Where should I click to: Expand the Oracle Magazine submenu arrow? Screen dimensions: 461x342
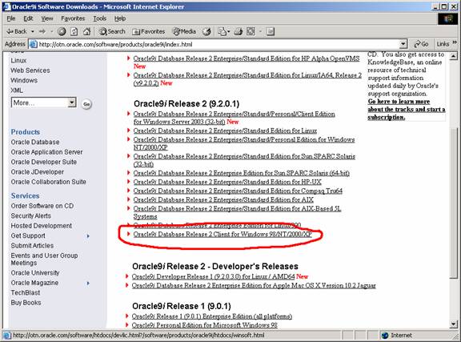(88, 284)
